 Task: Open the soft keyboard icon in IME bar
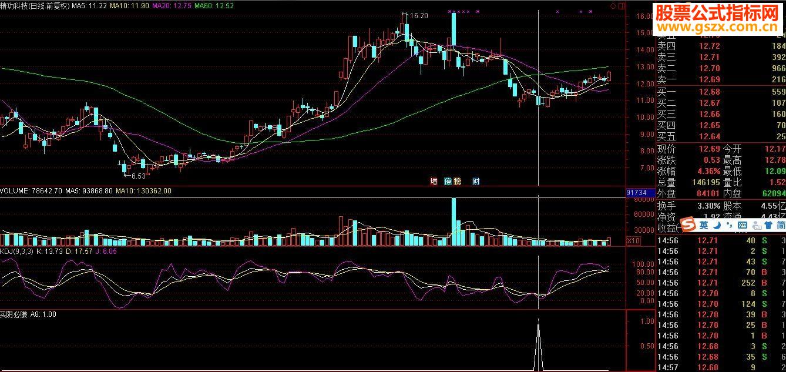tap(743, 225)
